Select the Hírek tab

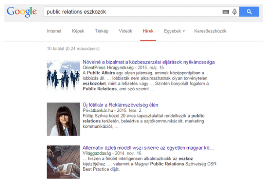click(x=148, y=31)
